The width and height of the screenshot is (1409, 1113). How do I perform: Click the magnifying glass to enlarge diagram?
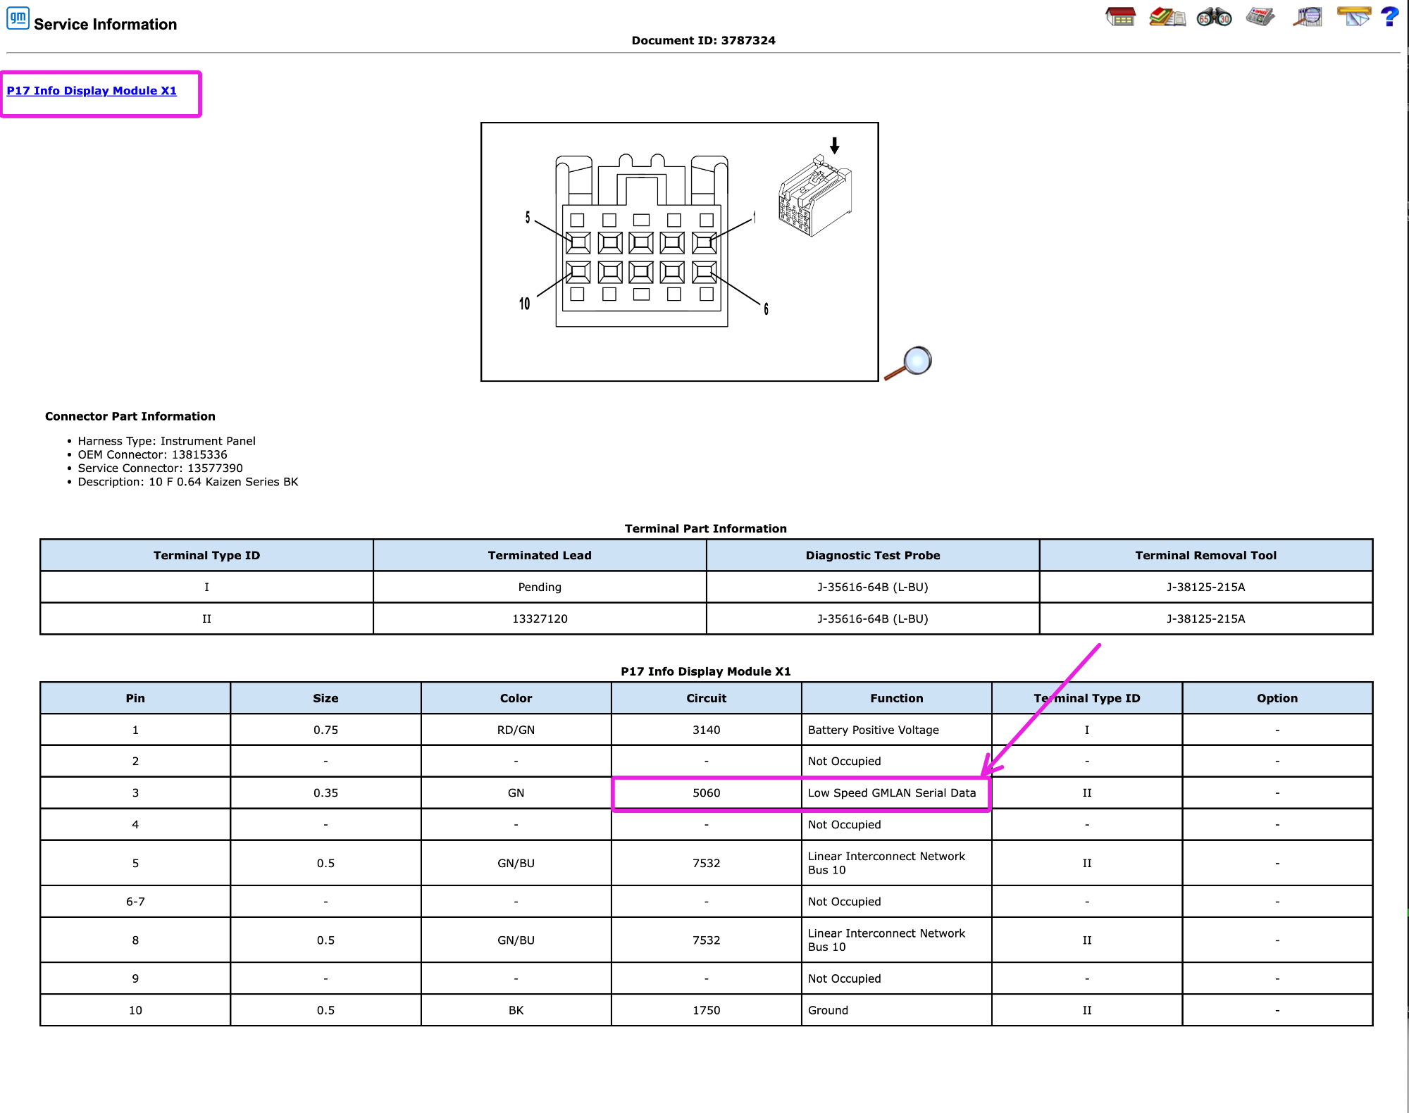point(908,363)
